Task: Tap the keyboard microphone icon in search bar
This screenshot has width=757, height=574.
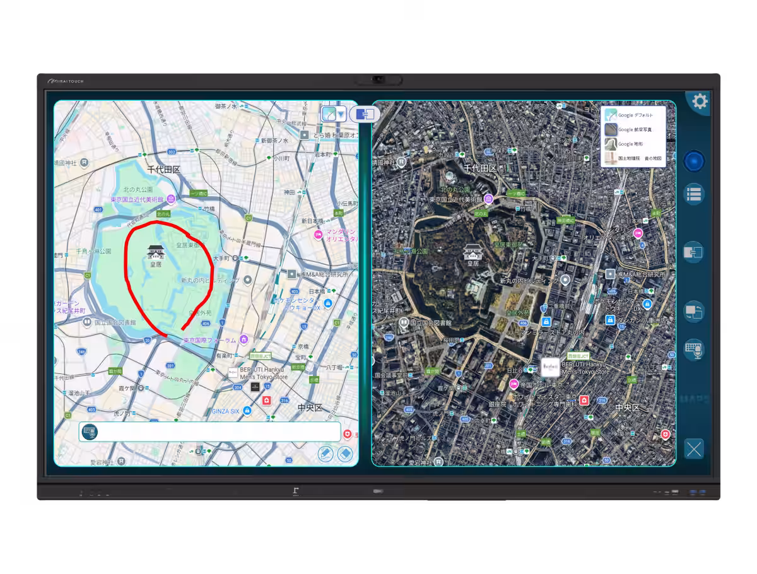Action: [x=90, y=432]
